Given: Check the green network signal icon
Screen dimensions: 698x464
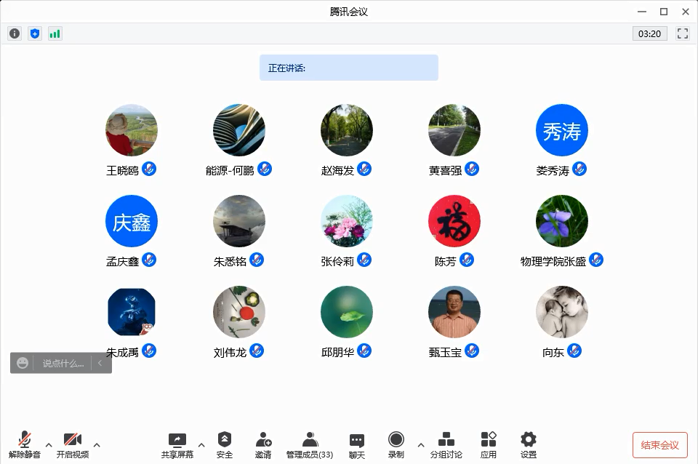Looking at the screenshot, I should (x=55, y=33).
